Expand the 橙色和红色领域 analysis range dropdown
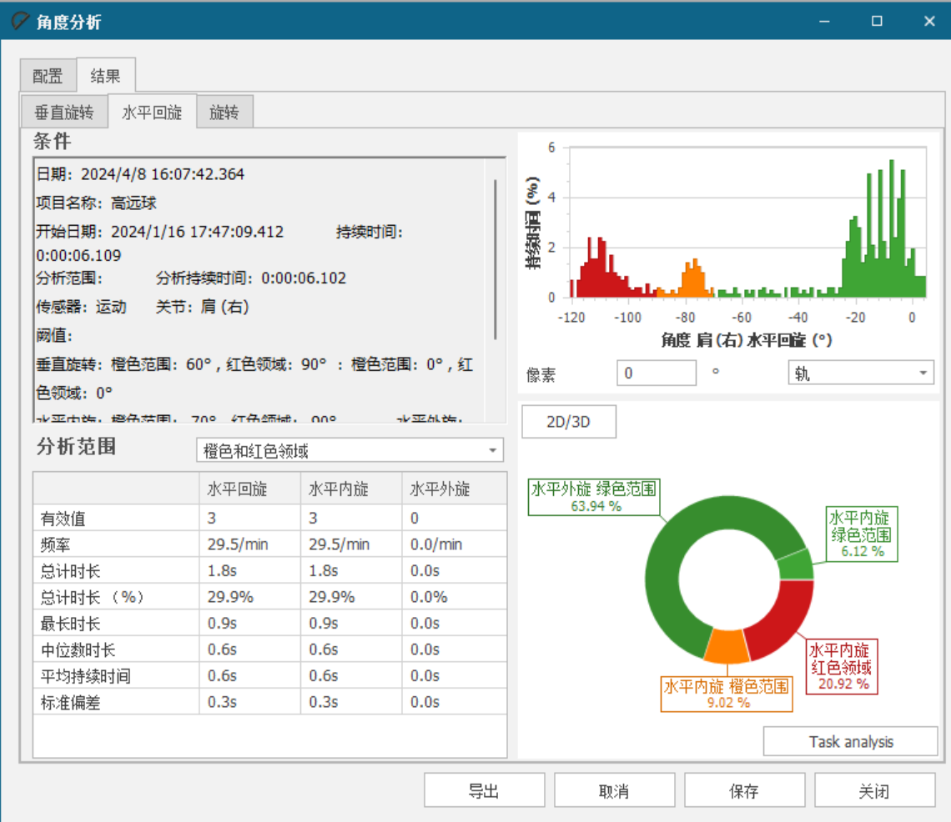This screenshot has height=822, width=951. (x=350, y=451)
